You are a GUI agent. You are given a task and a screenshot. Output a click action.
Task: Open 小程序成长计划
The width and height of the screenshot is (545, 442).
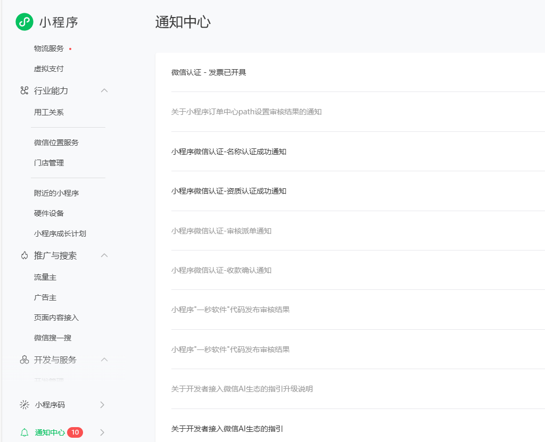tap(60, 233)
